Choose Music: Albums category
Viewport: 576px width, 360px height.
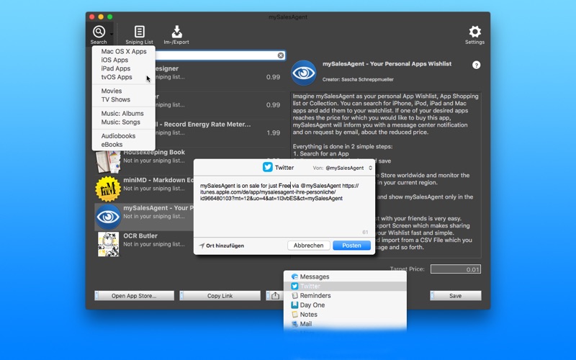pyautogui.click(x=124, y=113)
